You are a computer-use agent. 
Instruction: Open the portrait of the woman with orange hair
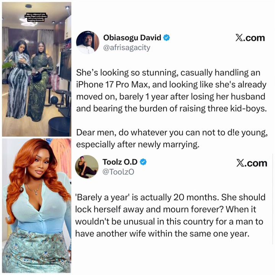coord(37,205)
